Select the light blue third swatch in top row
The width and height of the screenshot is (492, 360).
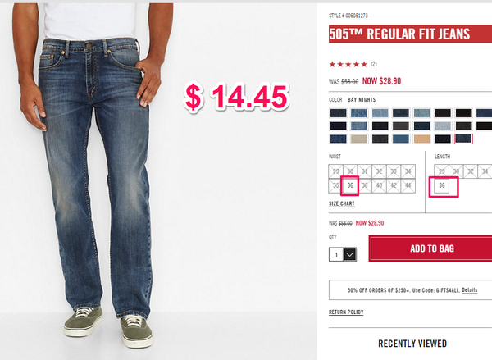[x=380, y=113]
